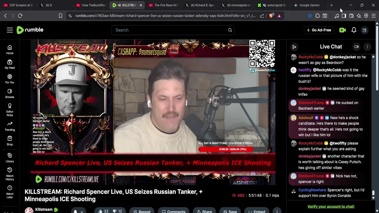Open Shop in sidebar
The width and height of the screenshot is (379, 213).
[10, 141]
